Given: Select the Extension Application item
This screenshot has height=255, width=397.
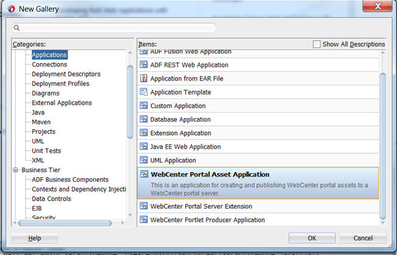Looking at the screenshot, I should pos(180,133).
